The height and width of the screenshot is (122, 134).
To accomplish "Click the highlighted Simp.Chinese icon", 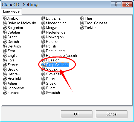I will click(x=43, y=65).
